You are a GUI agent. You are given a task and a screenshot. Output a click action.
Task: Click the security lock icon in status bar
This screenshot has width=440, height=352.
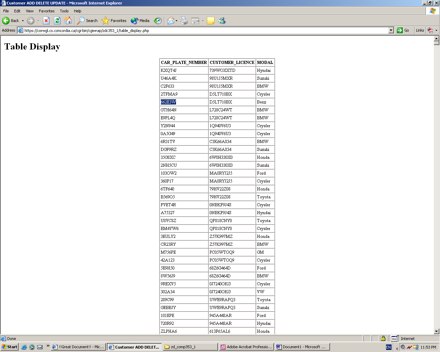[383, 339]
